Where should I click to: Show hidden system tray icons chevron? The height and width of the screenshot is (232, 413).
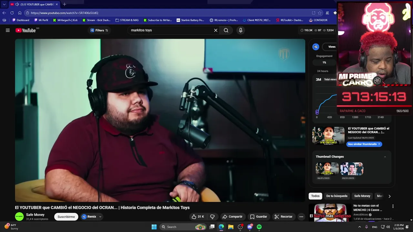pos(359,227)
